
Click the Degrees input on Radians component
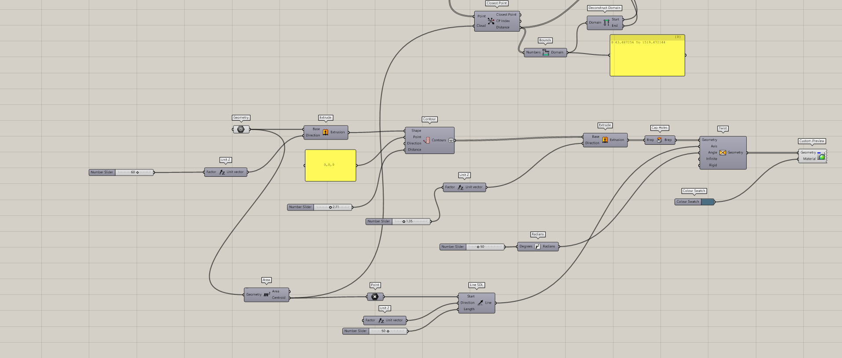click(526, 247)
